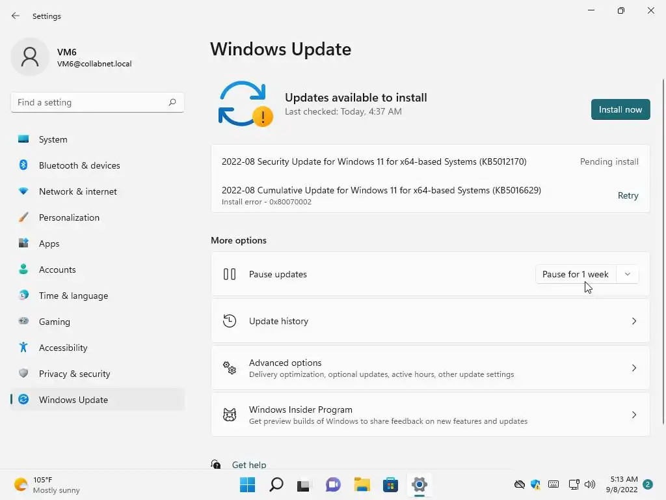Screen dimensions: 666x500
Task: Click the network display tray icon
Action: (574, 484)
